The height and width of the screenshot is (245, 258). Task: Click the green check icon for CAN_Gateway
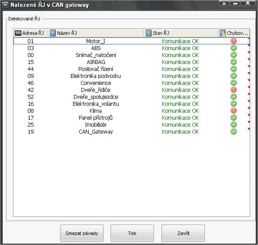click(x=233, y=131)
